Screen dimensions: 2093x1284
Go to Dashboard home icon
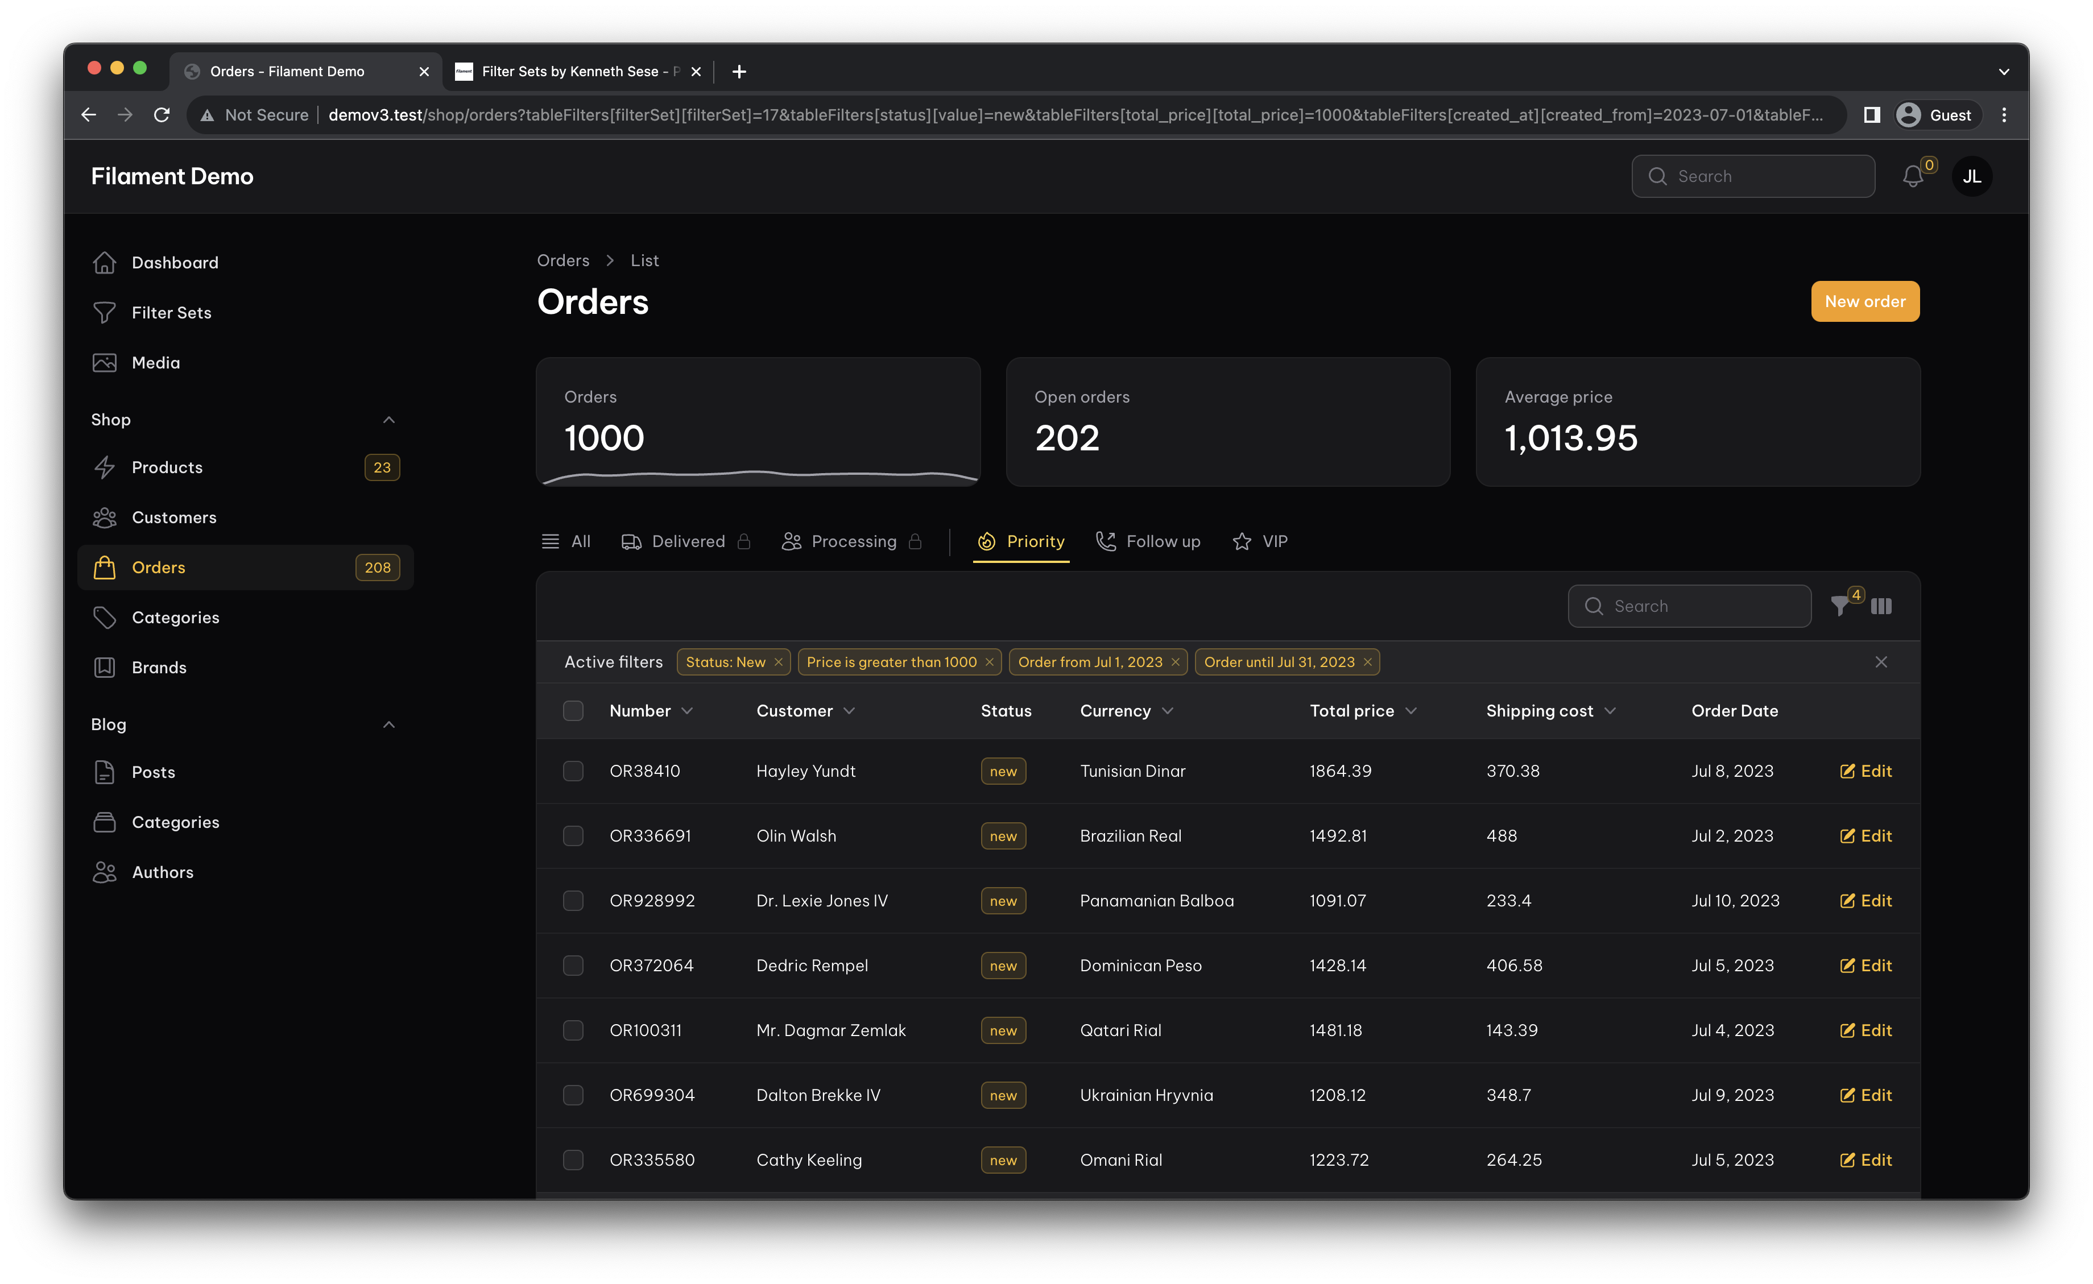click(105, 262)
